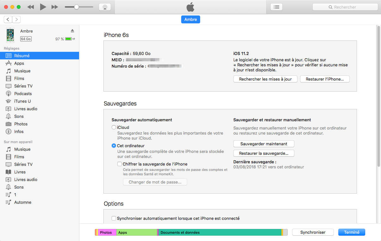The image size is (381, 241).
Task: Click the Ambre device tab button
Action: click(x=191, y=20)
